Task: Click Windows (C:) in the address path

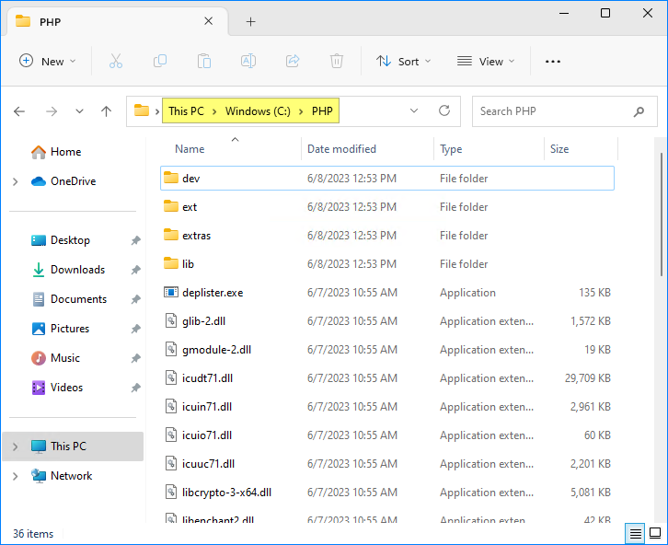Action: coord(258,111)
